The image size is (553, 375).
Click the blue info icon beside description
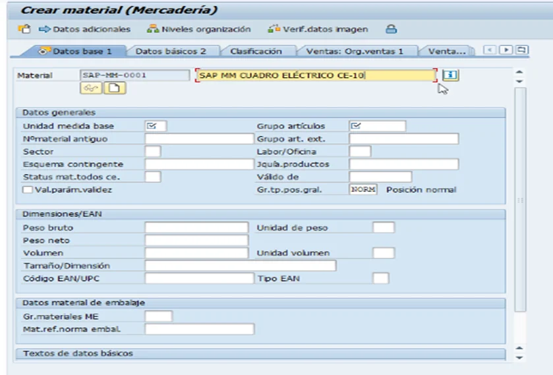point(450,75)
